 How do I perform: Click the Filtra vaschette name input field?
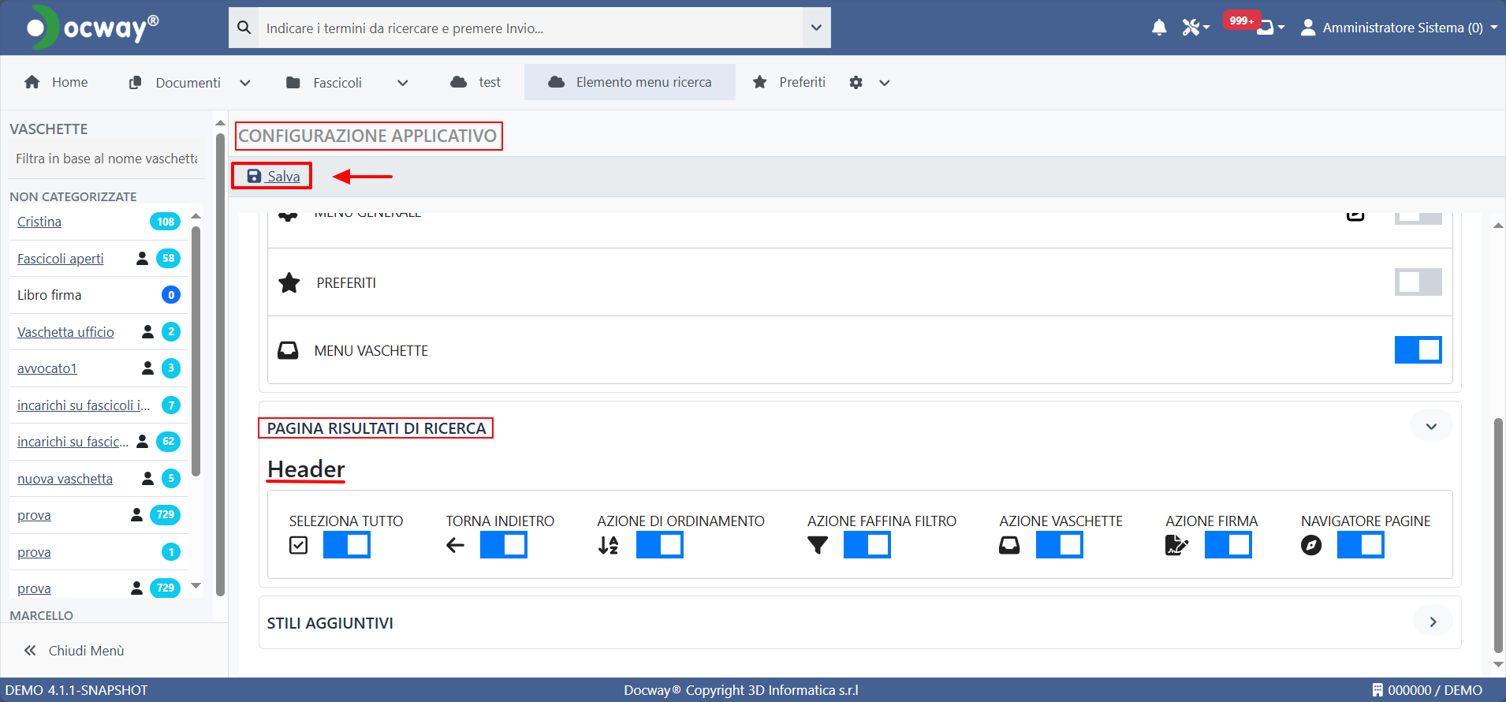point(106,159)
